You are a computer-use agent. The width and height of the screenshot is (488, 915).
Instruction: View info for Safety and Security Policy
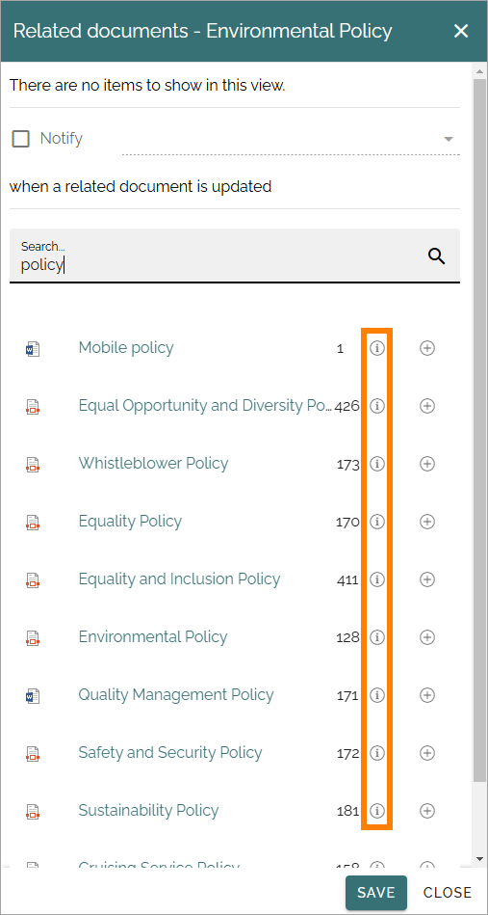(377, 753)
